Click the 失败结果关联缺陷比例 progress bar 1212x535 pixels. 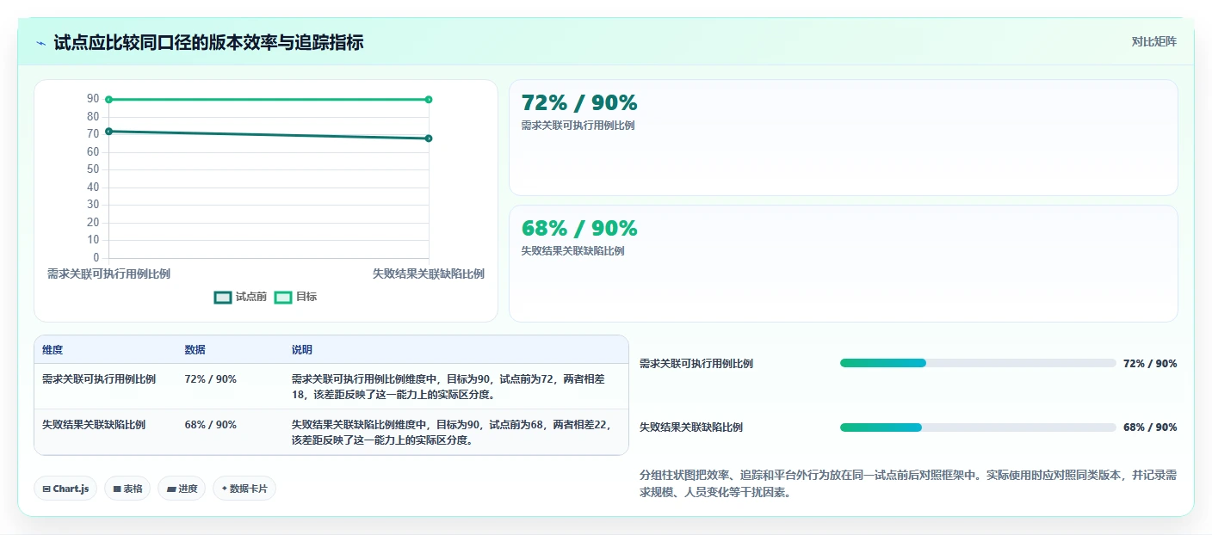point(978,427)
